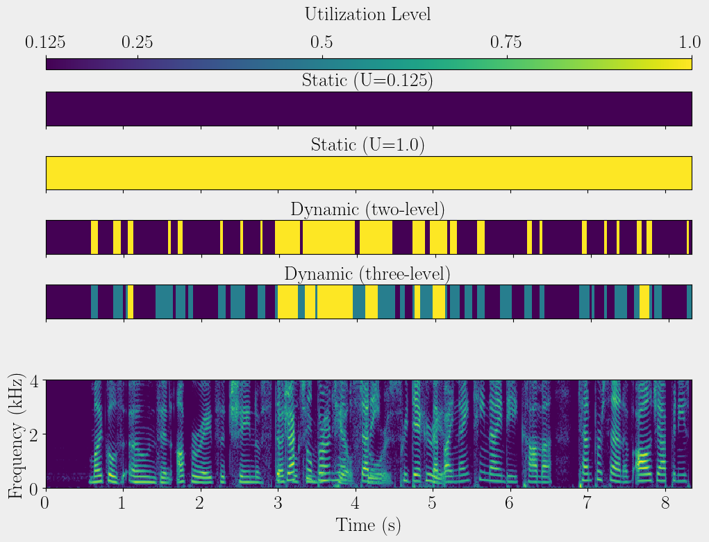Click the Static (U=0.125) title

coord(367,81)
